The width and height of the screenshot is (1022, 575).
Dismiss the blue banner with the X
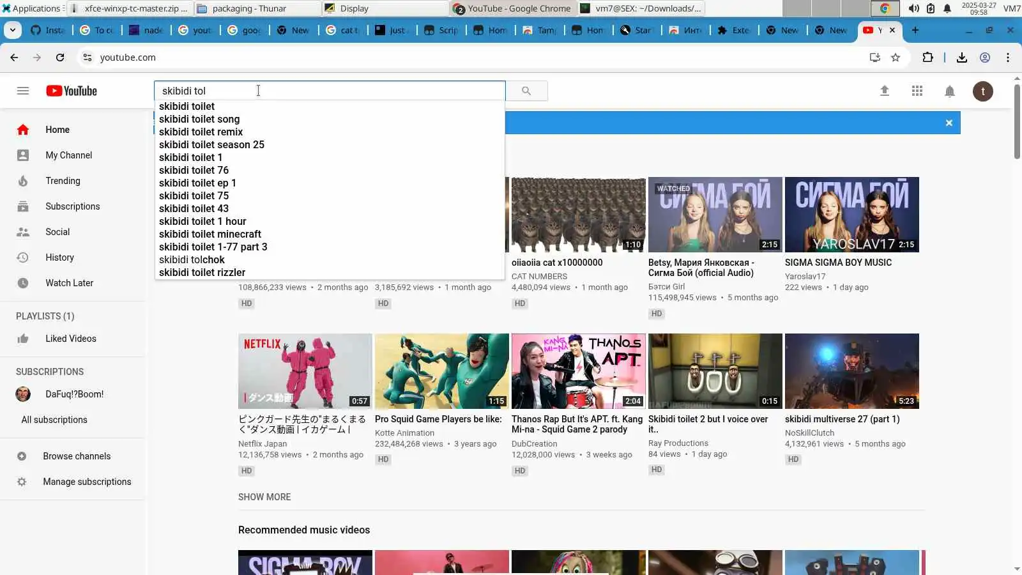click(x=949, y=123)
